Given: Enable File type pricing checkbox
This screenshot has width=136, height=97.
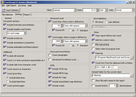Looking at the screenshot, I should click(x=93, y=44).
